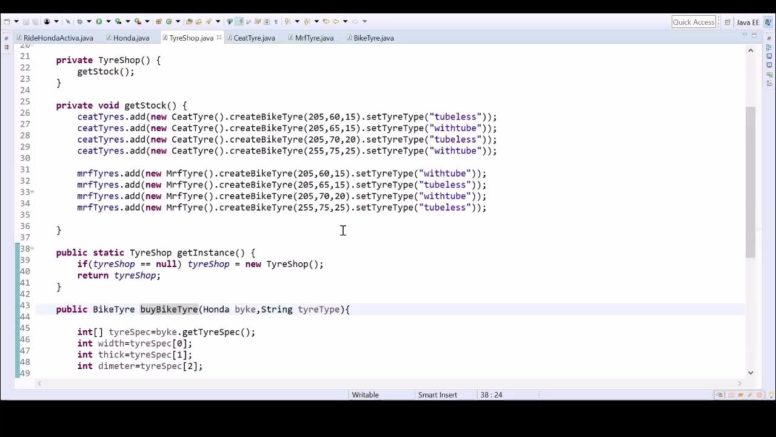Click the Last Edit Location icon

[326, 21]
